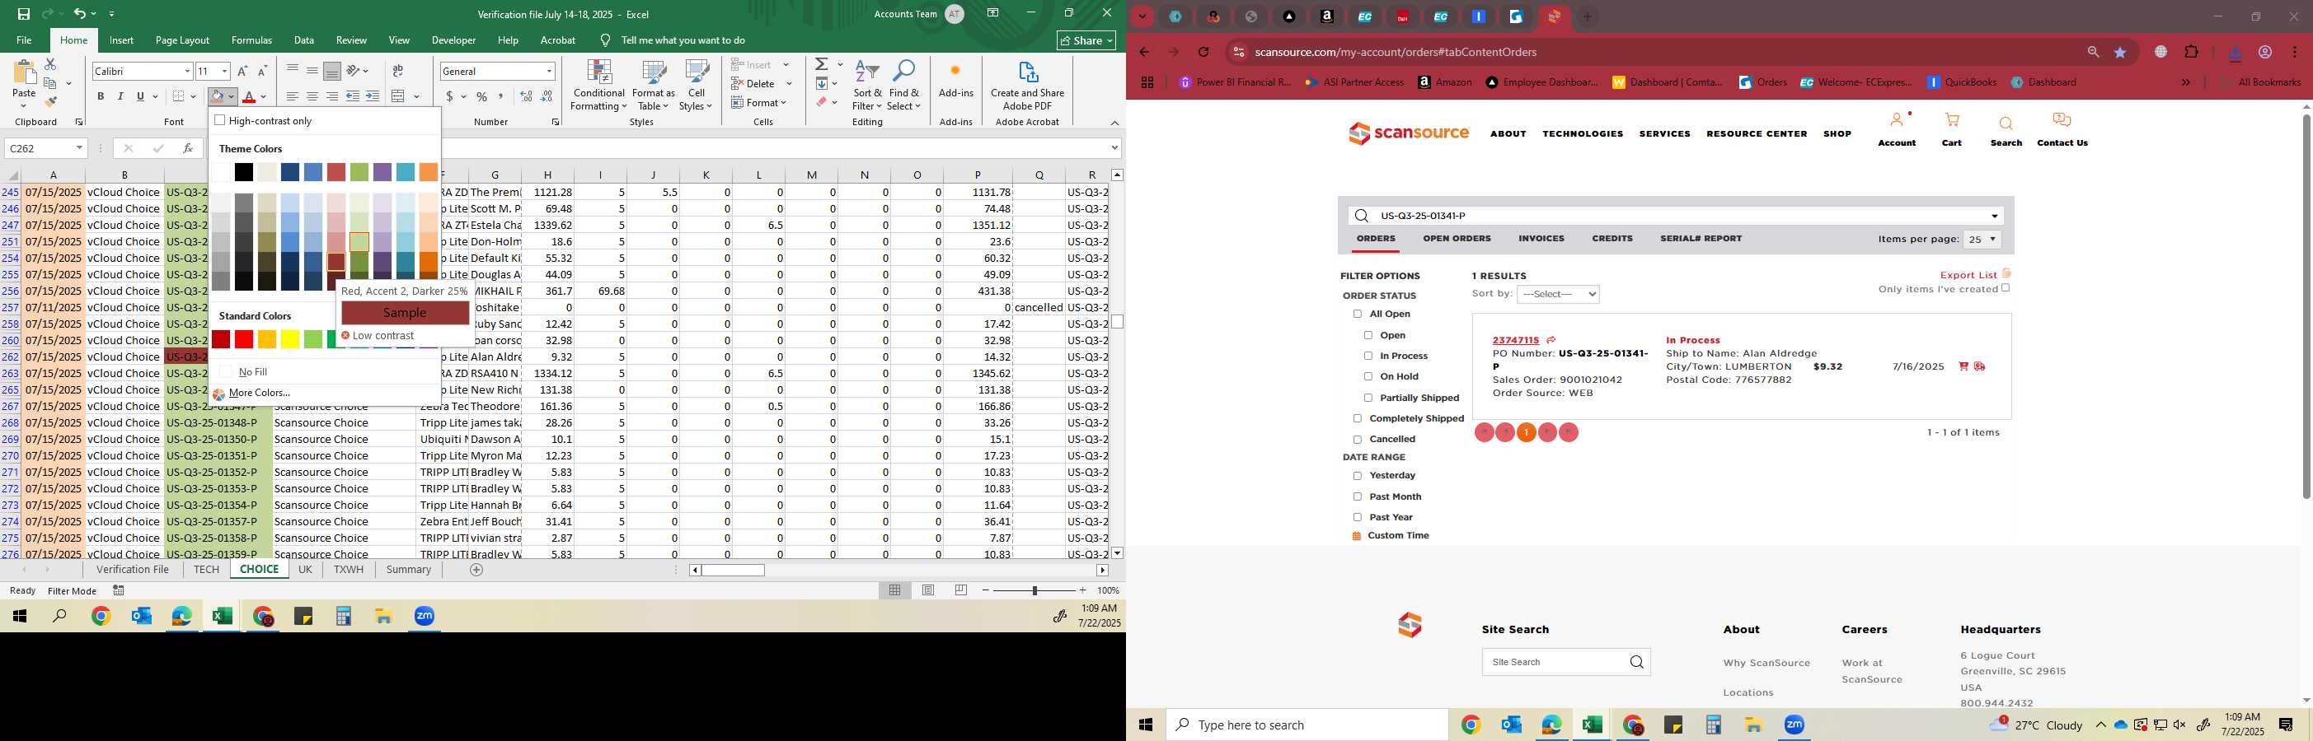Screen dimensions: 2313x741
Task: Click the Center align icon
Action: click(312, 97)
